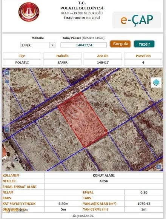
Task: Click the EMSAL value '0.20'
Action: 144,193
